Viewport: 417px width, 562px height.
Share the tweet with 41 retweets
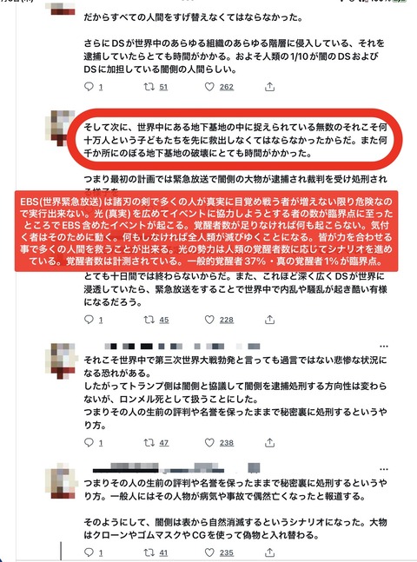[x=269, y=552]
